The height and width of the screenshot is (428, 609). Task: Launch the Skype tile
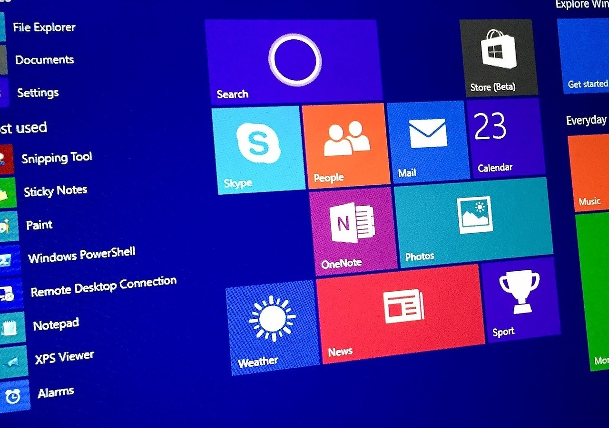point(257,150)
